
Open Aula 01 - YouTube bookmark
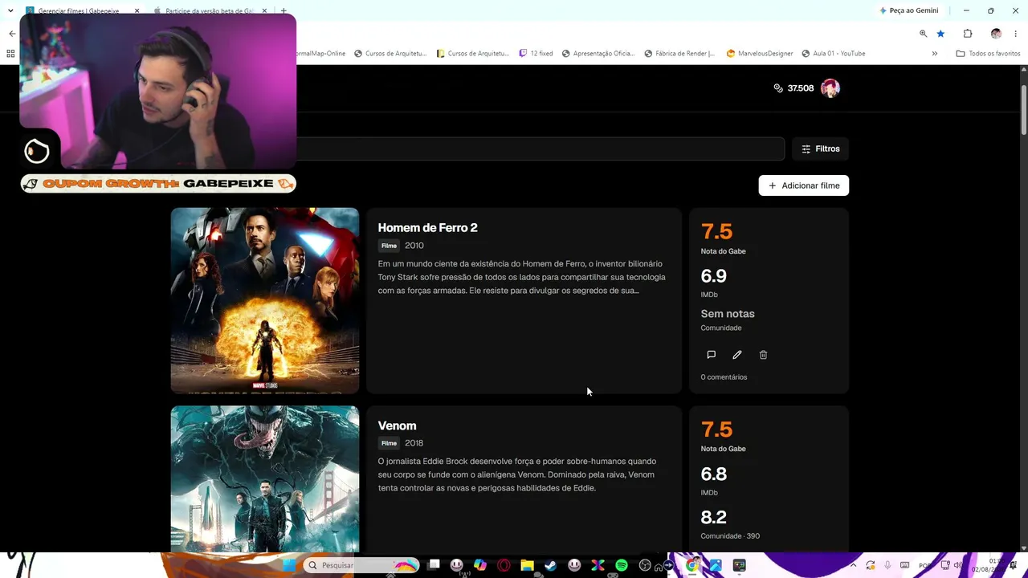tap(834, 54)
